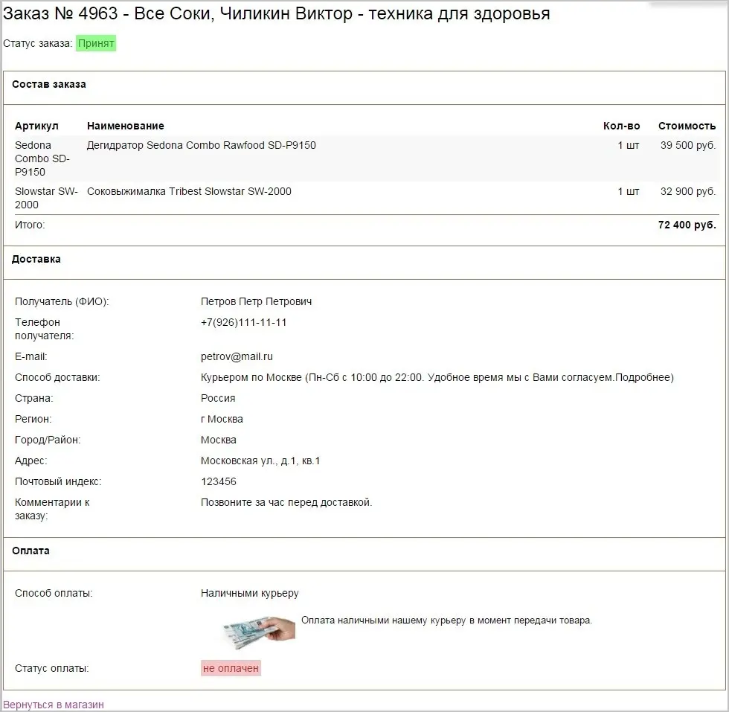Click the 'Способ доставки:' label

[x=57, y=377]
